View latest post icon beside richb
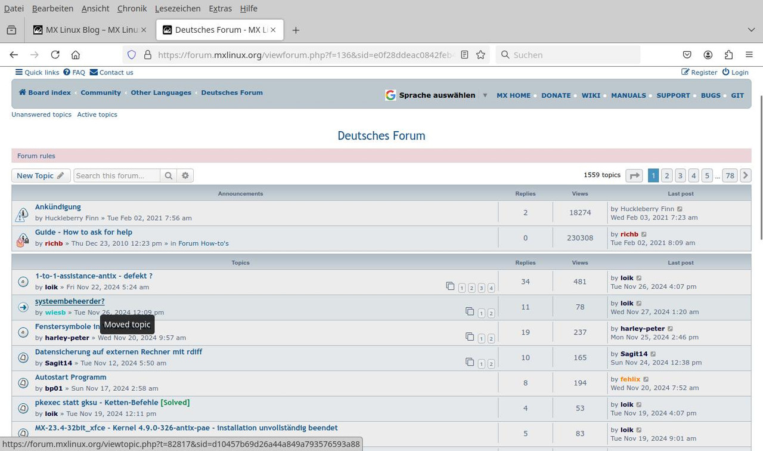 644,234
